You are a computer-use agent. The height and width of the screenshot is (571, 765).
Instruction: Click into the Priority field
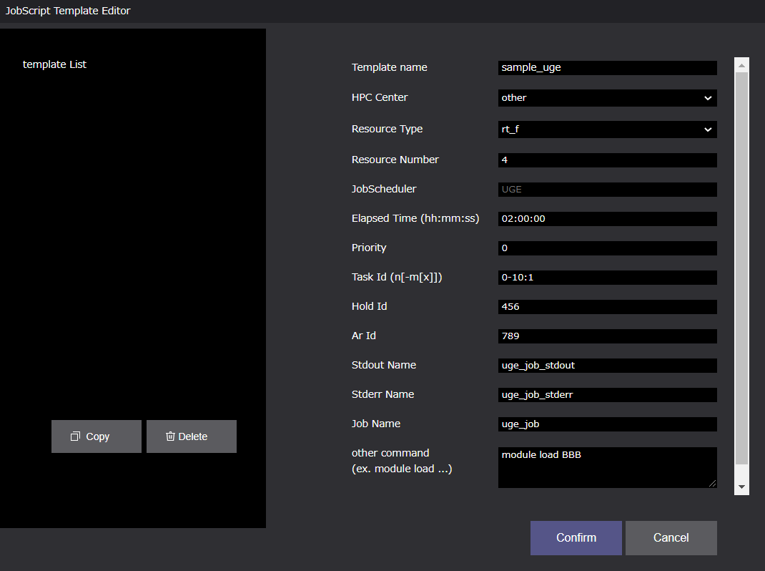click(607, 248)
